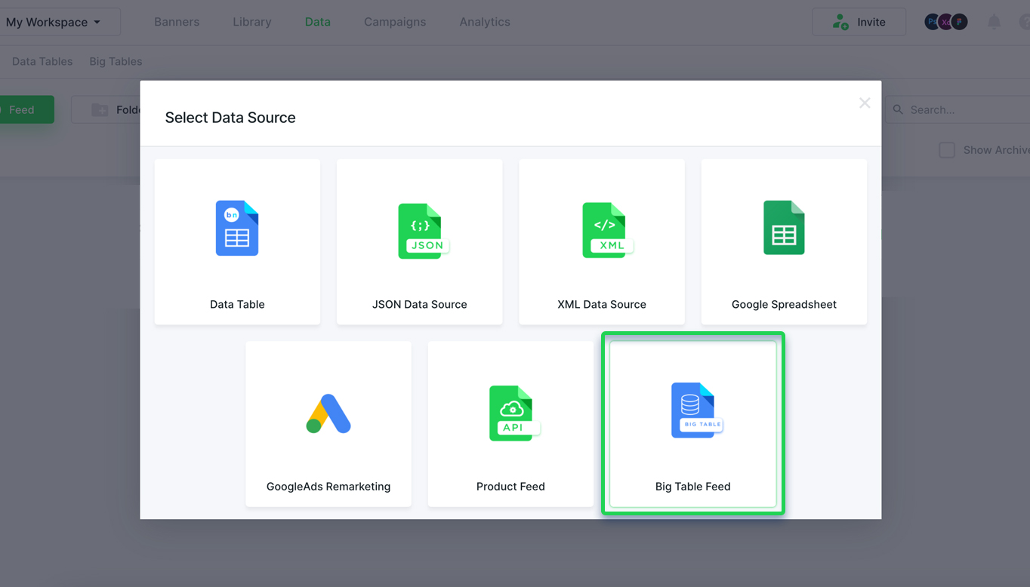Open the workspace member avatars
The height and width of the screenshot is (587, 1030).
tap(946, 22)
